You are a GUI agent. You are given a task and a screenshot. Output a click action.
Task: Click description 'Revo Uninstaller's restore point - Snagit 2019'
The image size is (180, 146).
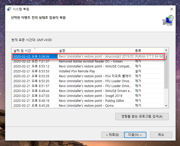[91, 96]
